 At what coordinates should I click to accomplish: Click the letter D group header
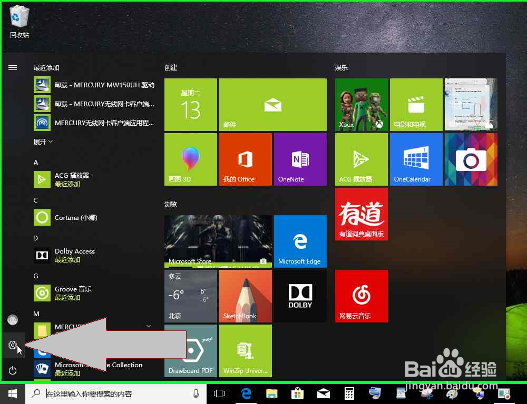(36, 238)
